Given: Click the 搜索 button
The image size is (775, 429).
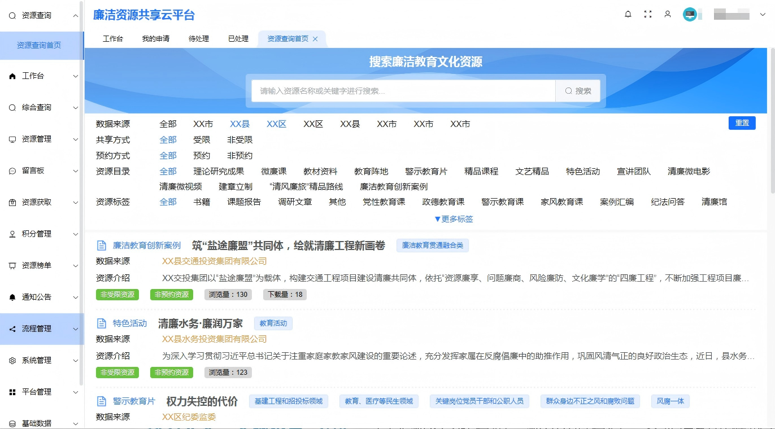Looking at the screenshot, I should [x=578, y=91].
